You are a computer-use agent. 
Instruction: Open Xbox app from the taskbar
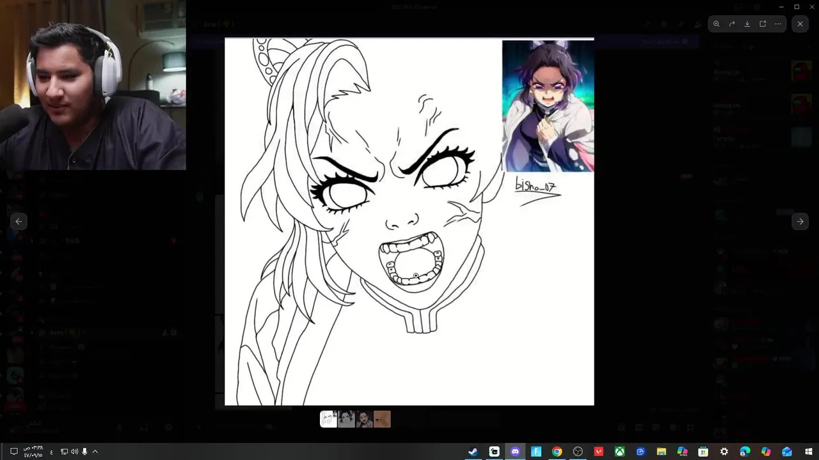(619, 452)
